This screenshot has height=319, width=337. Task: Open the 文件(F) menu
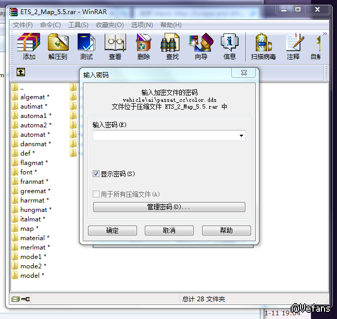click(x=23, y=25)
